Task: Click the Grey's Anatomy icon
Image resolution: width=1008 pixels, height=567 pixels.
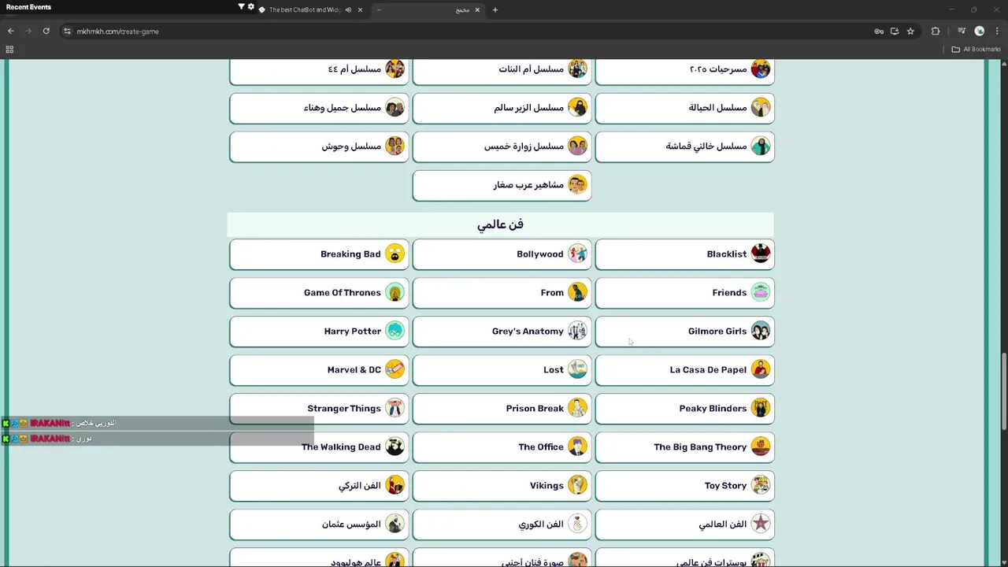Action: coord(577,331)
